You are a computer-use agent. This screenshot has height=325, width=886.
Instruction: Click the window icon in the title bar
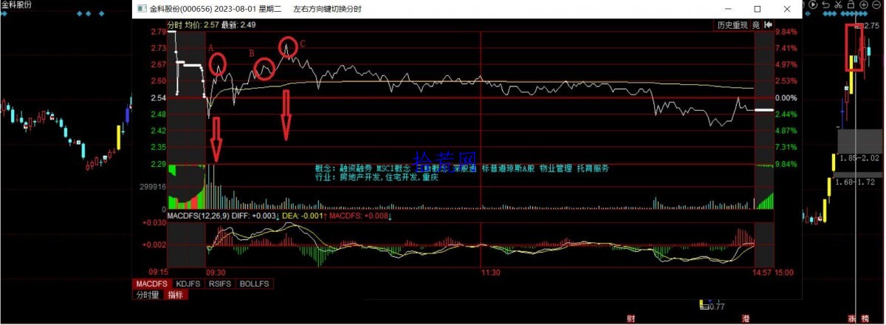click(x=142, y=9)
